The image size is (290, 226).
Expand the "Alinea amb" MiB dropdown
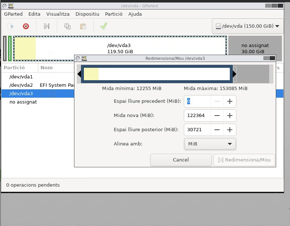[210, 144]
